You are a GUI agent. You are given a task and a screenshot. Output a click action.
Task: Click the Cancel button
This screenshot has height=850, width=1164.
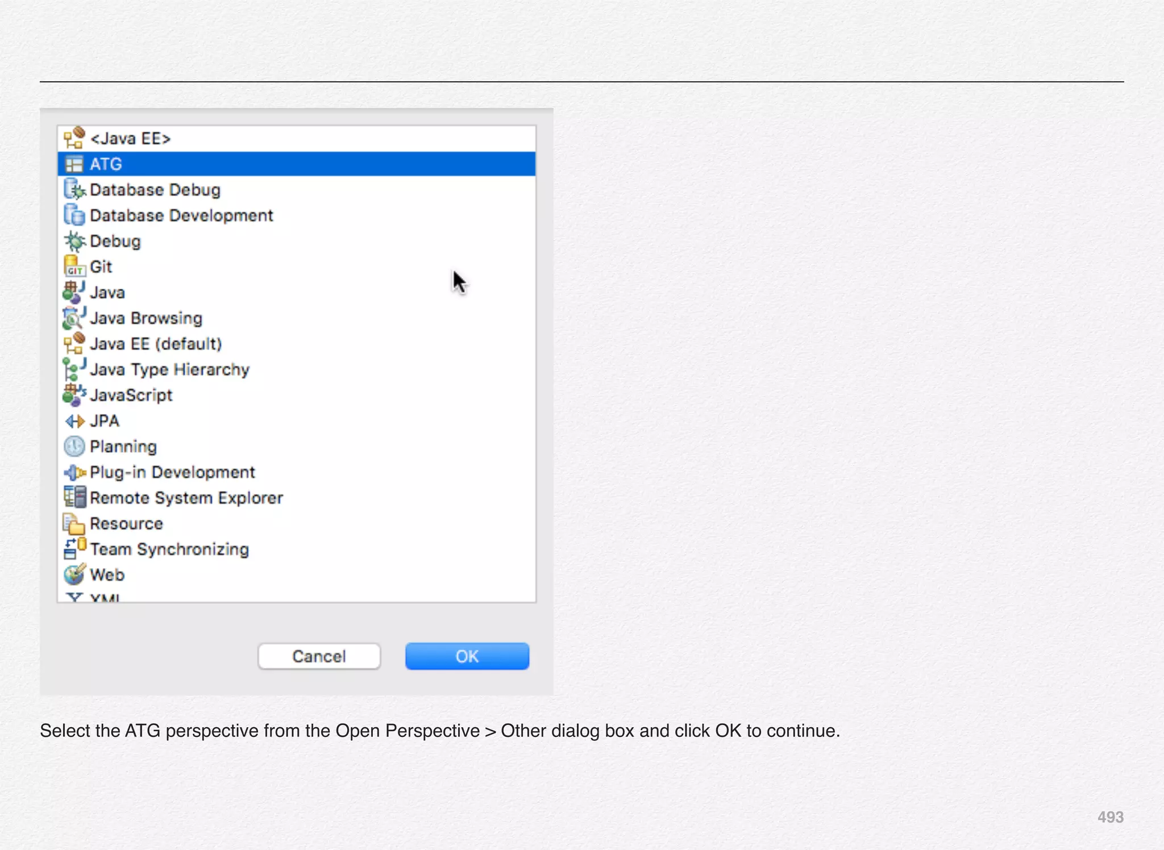coord(319,656)
